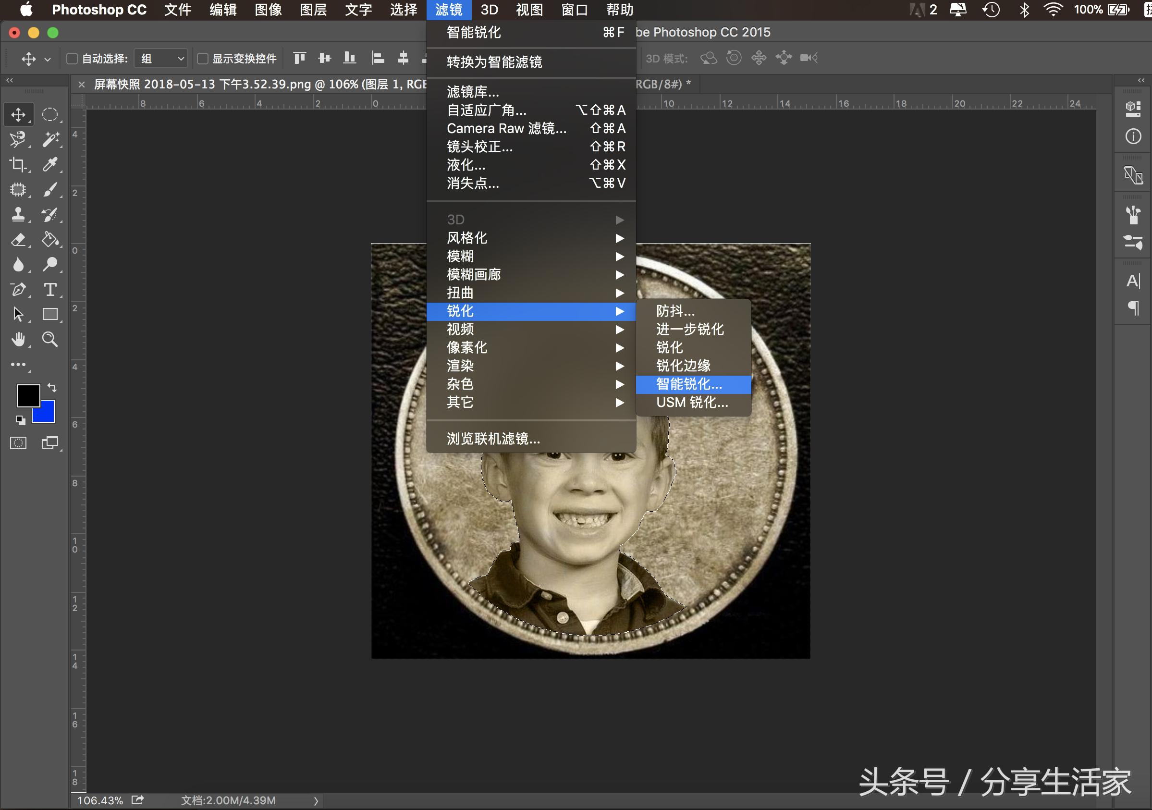Click the Info panel icon
The image size is (1152, 810).
point(1132,136)
